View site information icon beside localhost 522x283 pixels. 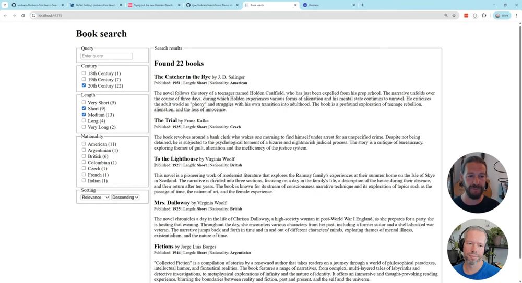click(x=33, y=15)
